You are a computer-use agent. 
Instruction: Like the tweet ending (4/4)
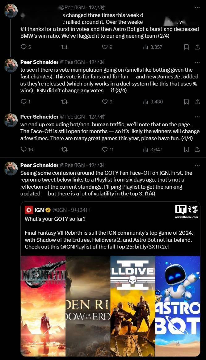[105, 149]
